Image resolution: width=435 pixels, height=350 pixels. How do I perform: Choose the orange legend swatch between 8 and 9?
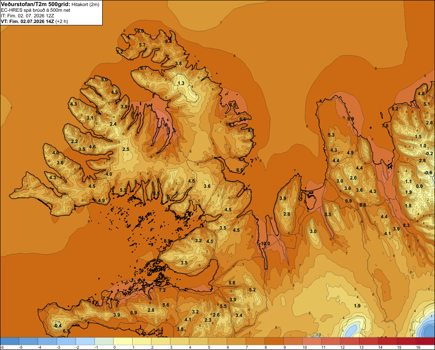click(x=274, y=341)
